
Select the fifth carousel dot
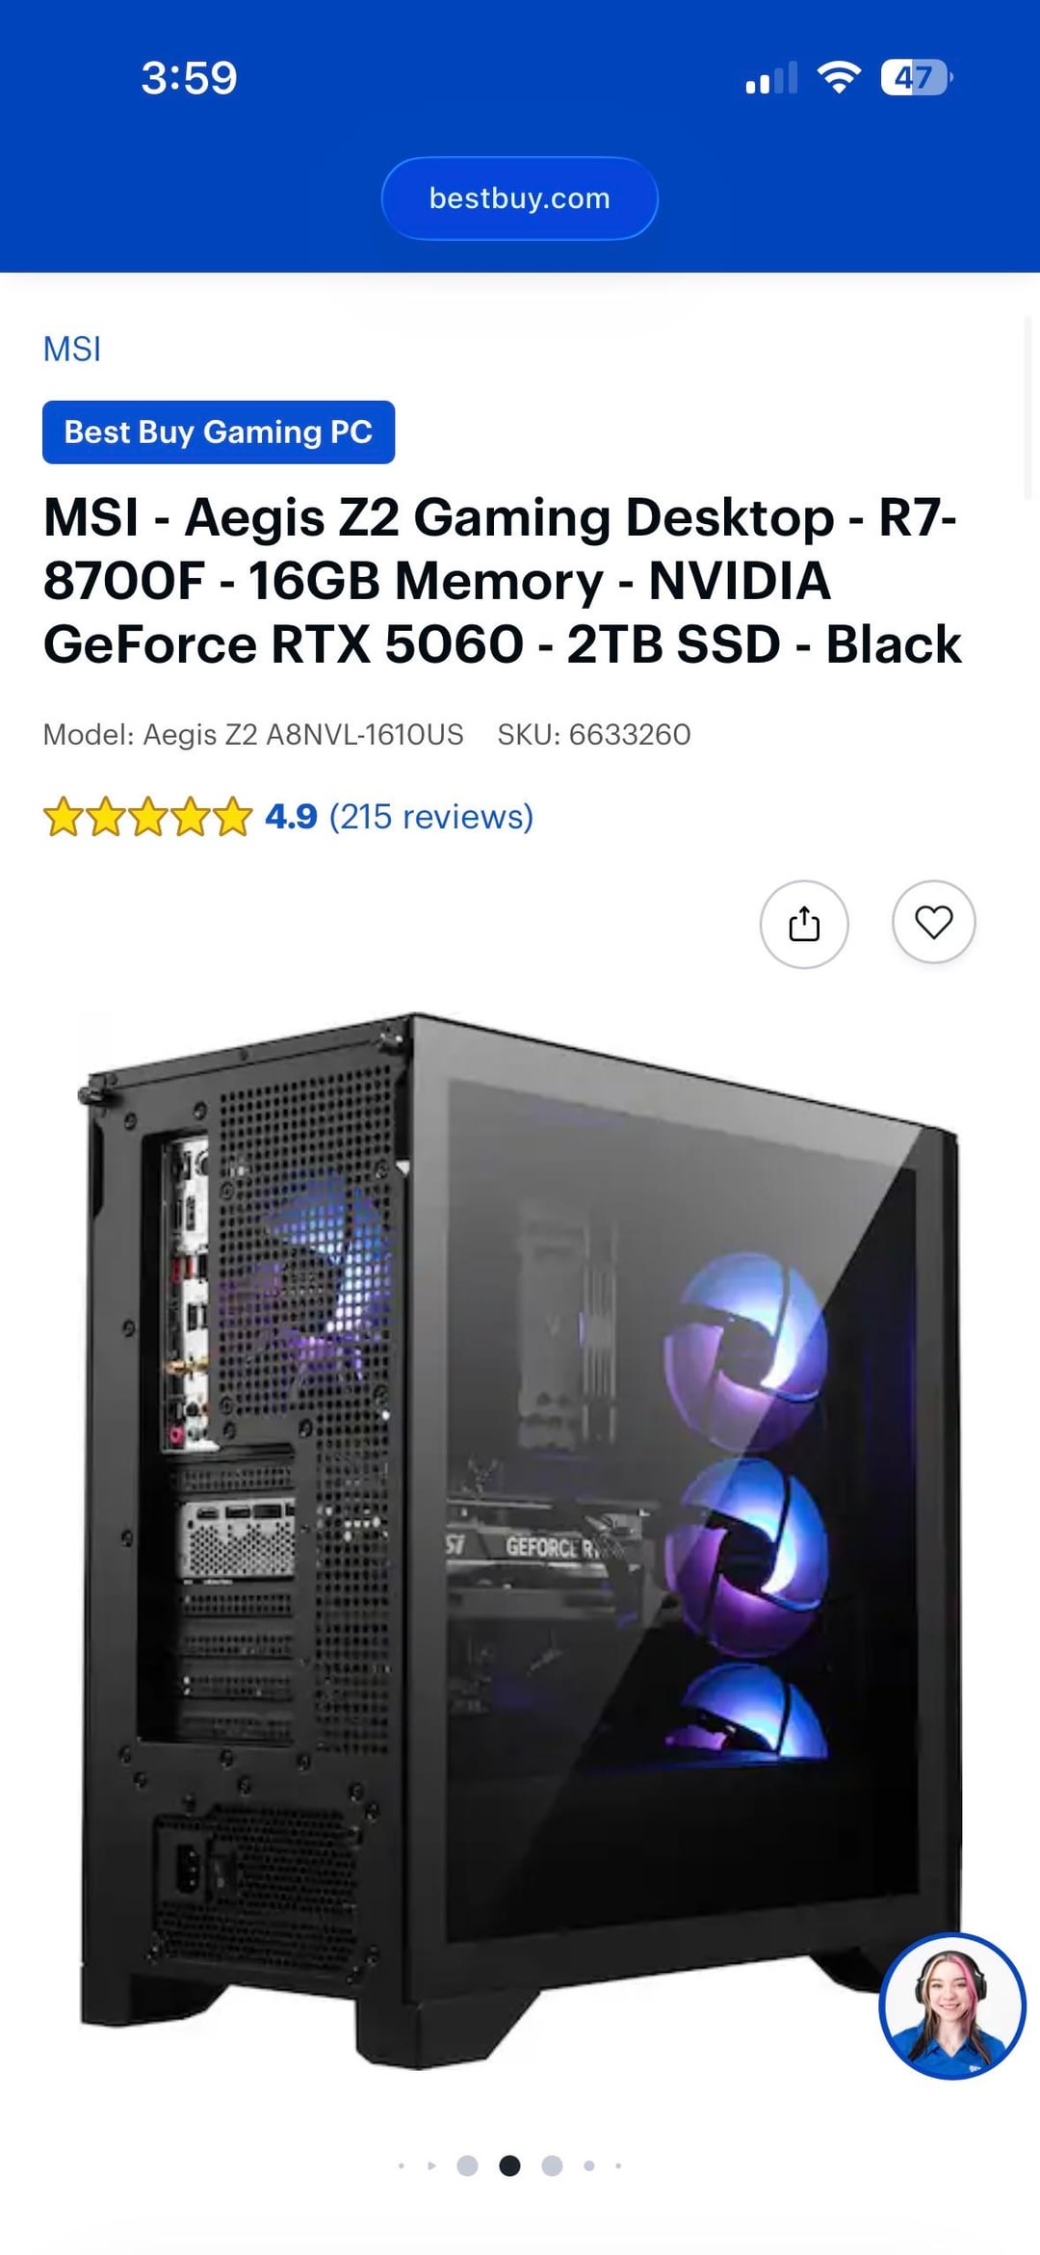[552, 2165]
